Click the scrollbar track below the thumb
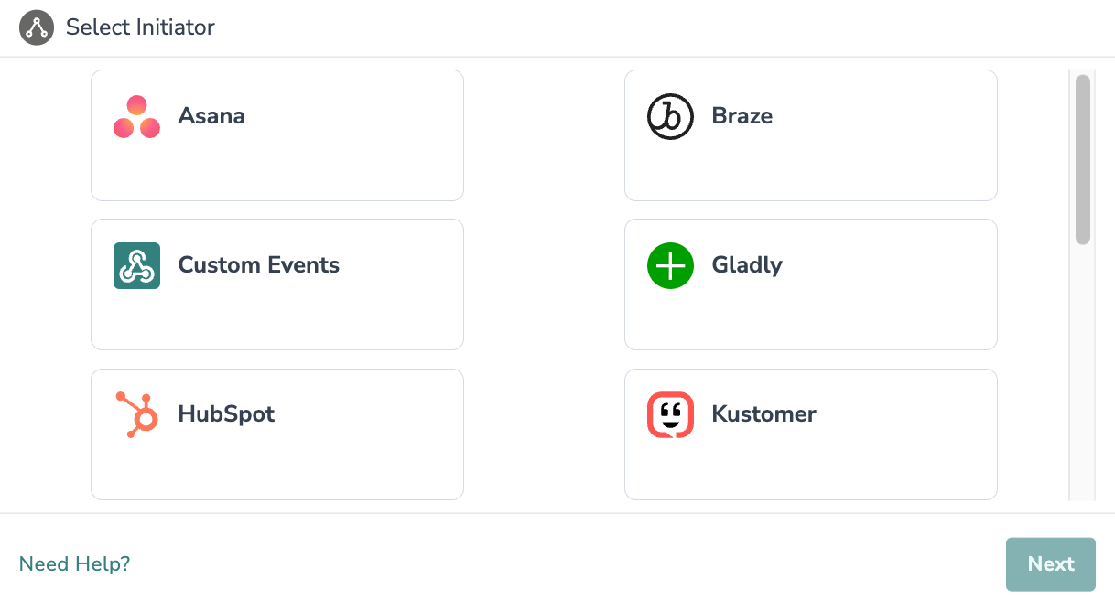Viewport: 1115px width, 611px height. (x=1083, y=375)
